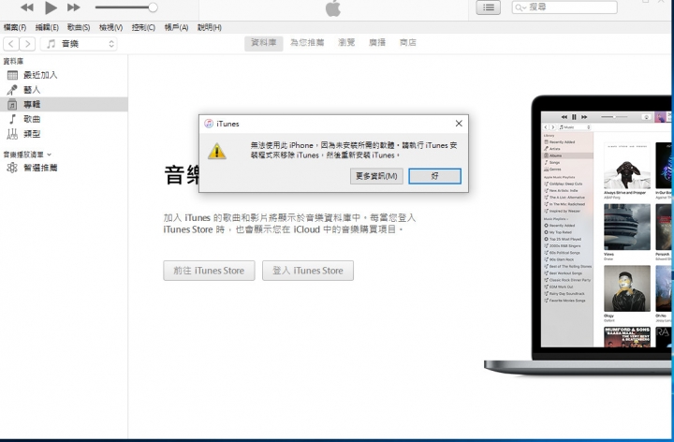The width and height of the screenshot is (674, 442).
Task: Click the 搜尋 search field
Action: coord(564,7)
